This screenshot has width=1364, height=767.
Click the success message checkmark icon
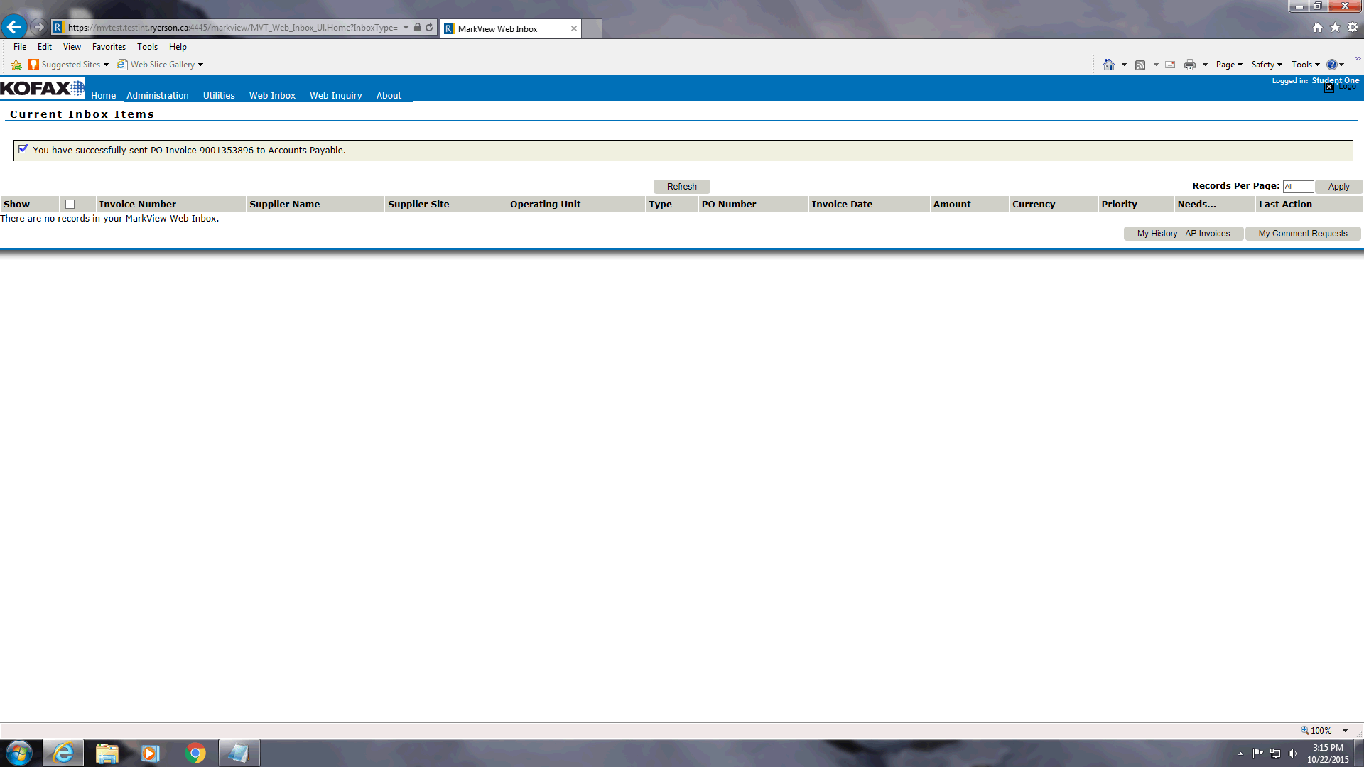point(23,149)
